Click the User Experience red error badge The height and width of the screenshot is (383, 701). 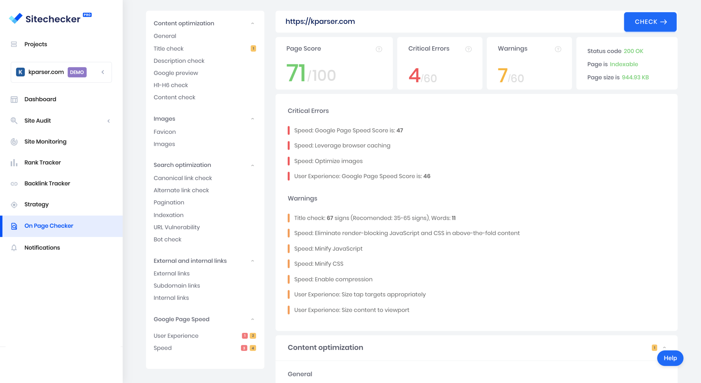tap(245, 336)
